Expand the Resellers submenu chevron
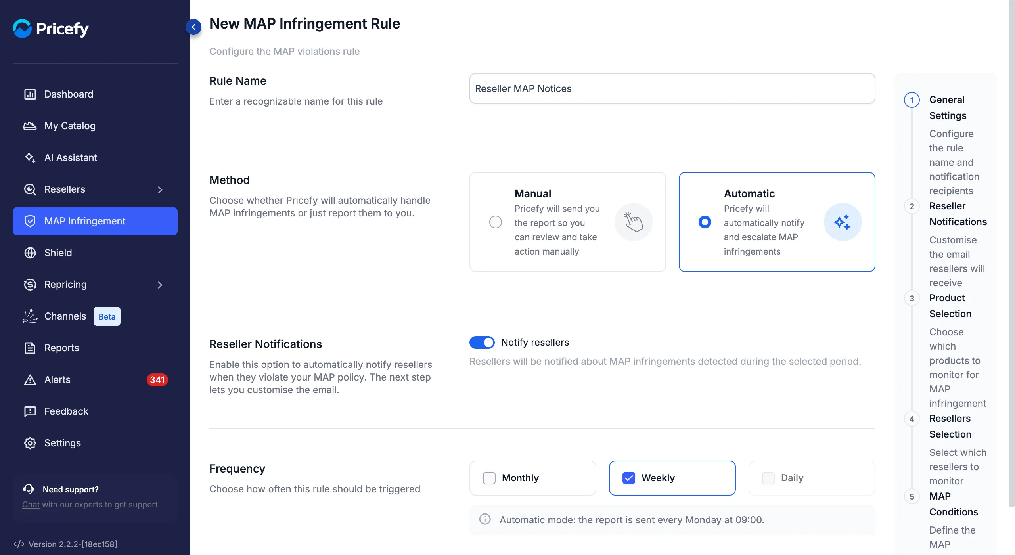The width and height of the screenshot is (1015, 555). 160,189
